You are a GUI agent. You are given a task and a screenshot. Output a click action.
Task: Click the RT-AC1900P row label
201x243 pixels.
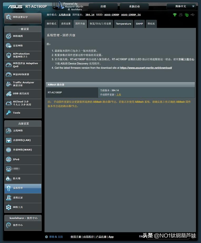coord(55,92)
